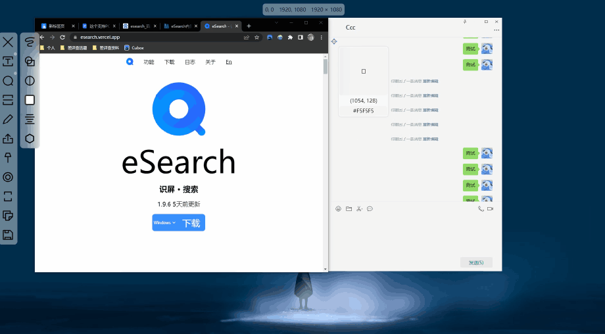Open the 日志 nav item

tap(190, 62)
